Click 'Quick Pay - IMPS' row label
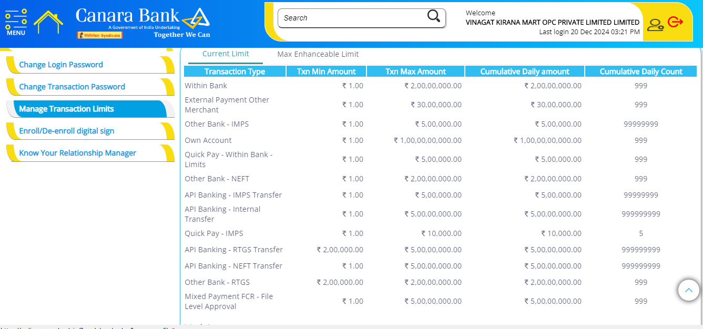The height and width of the screenshot is (329, 703). [x=214, y=233]
